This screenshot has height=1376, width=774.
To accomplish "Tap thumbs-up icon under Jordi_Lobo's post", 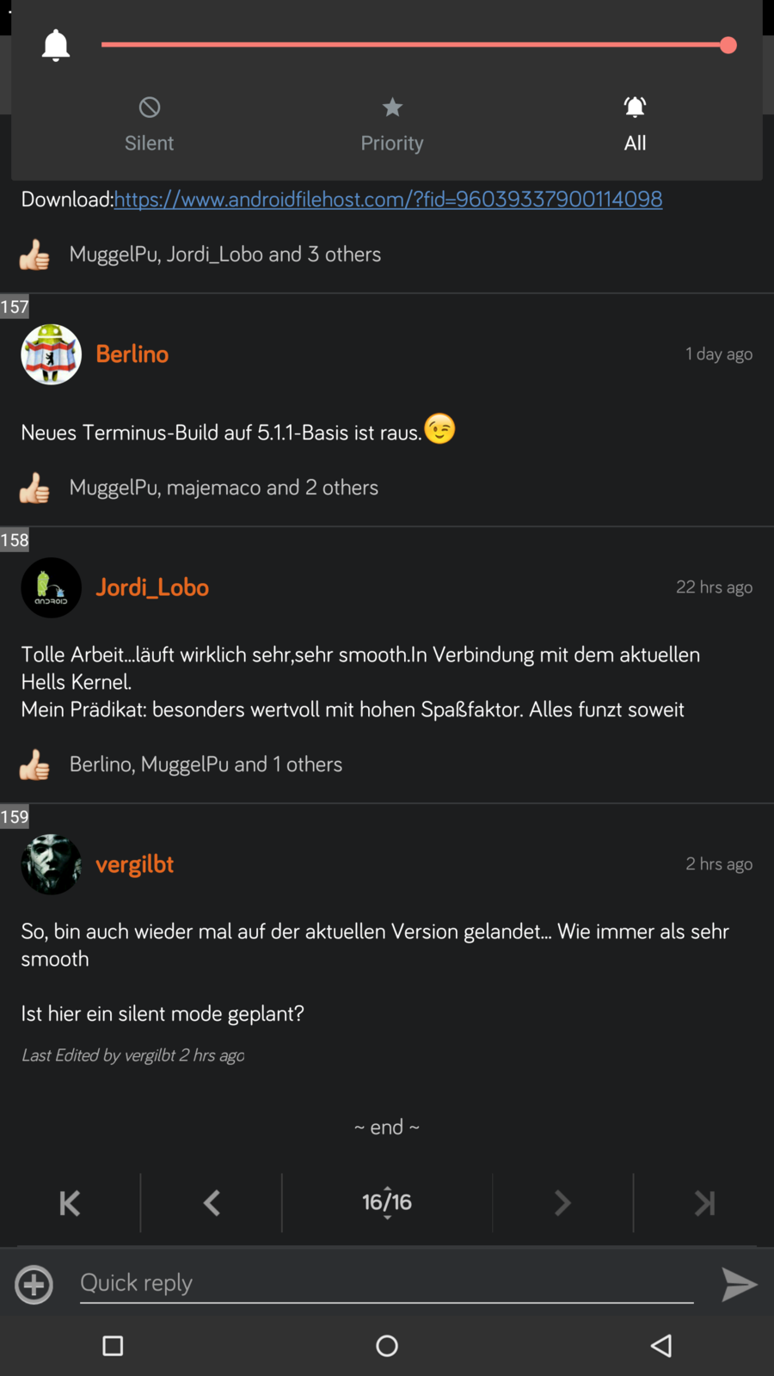I will click(34, 765).
